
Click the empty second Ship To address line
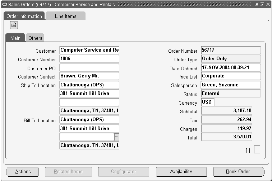pyautogui.click(x=89, y=102)
